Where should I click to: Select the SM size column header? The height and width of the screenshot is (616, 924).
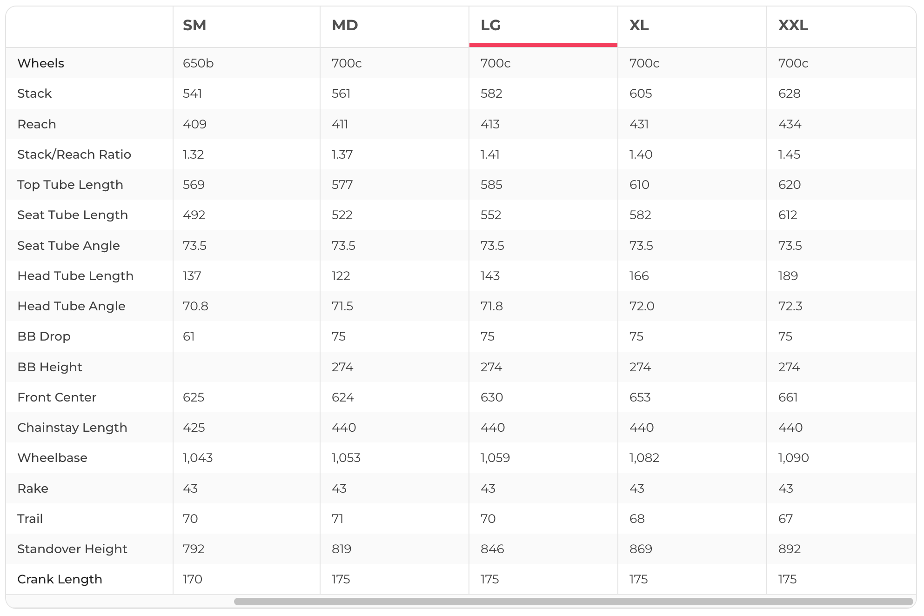194,26
